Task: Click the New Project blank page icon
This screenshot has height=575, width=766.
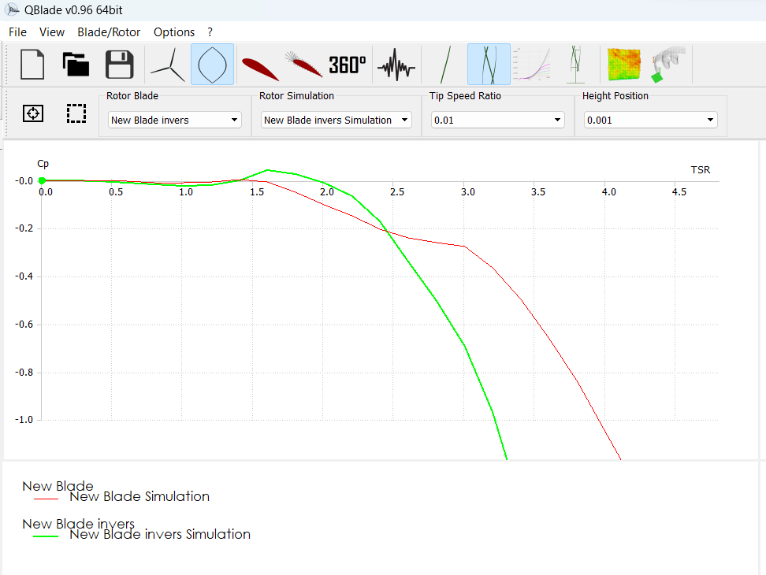Action: (x=32, y=65)
